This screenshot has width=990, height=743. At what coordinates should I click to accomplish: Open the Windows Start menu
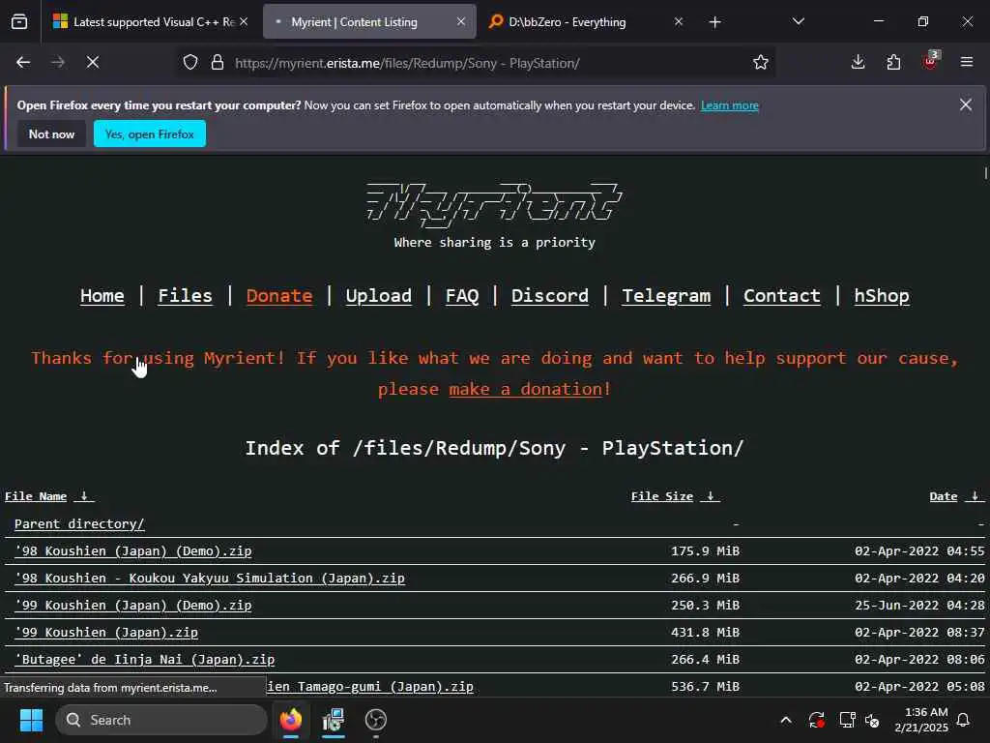[31, 720]
